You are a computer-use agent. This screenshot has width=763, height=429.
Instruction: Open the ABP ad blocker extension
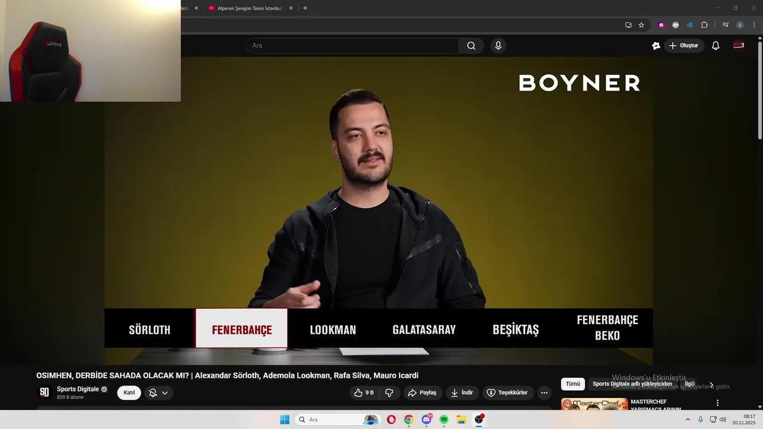tap(675, 25)
